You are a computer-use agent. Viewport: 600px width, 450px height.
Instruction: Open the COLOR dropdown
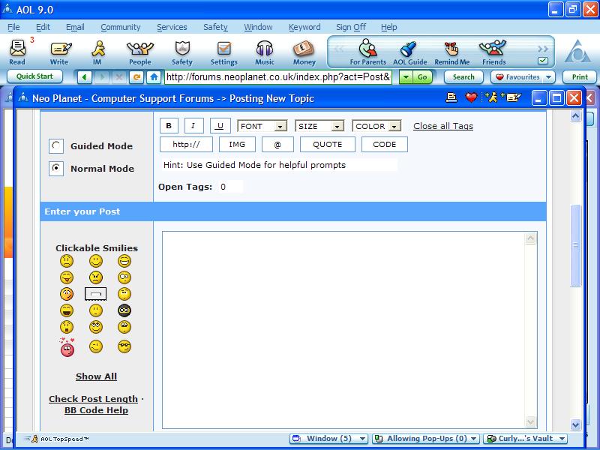click(376, 126)
